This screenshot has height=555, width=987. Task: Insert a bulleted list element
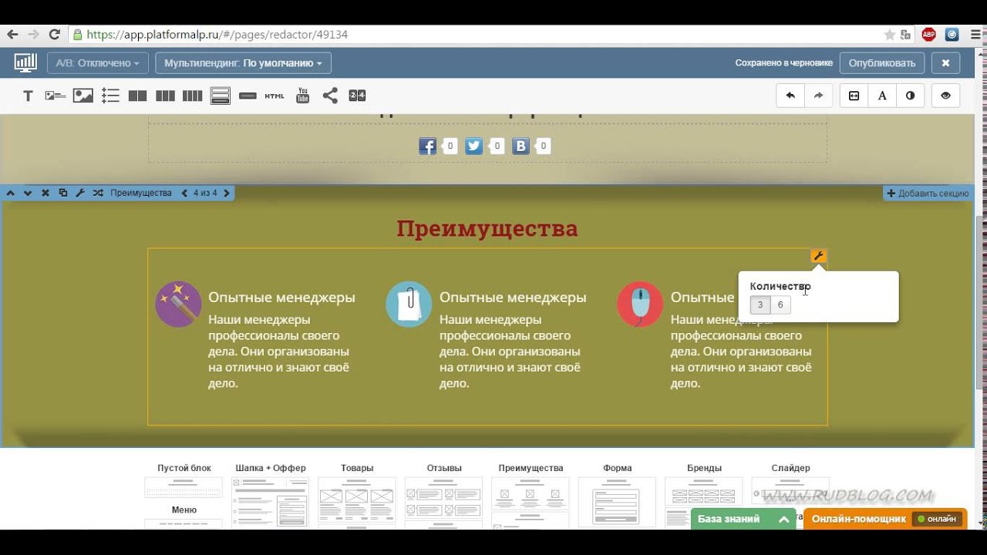pyautogui.click(x=110, y=96)
